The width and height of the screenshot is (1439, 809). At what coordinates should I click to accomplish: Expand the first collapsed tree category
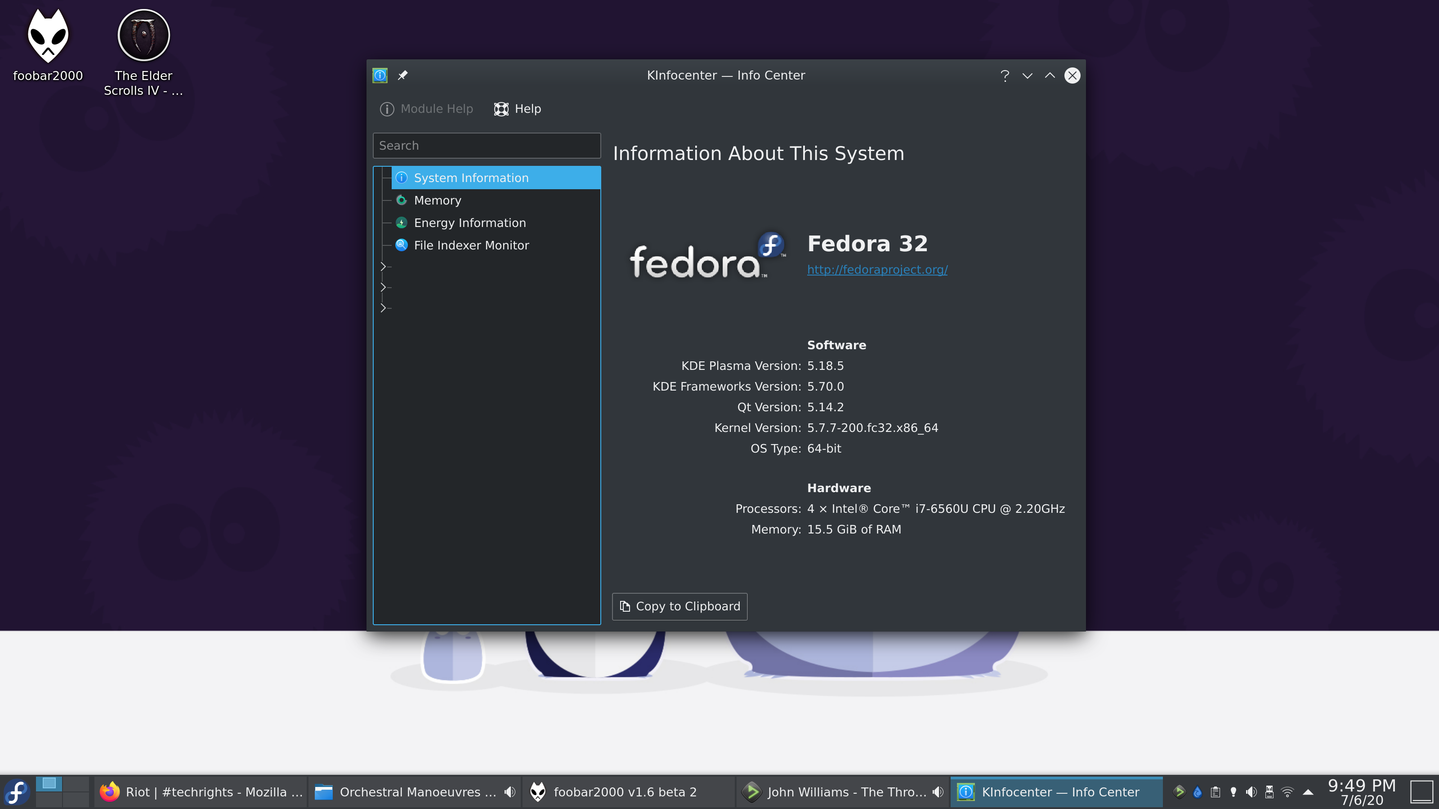coord(383,267)
